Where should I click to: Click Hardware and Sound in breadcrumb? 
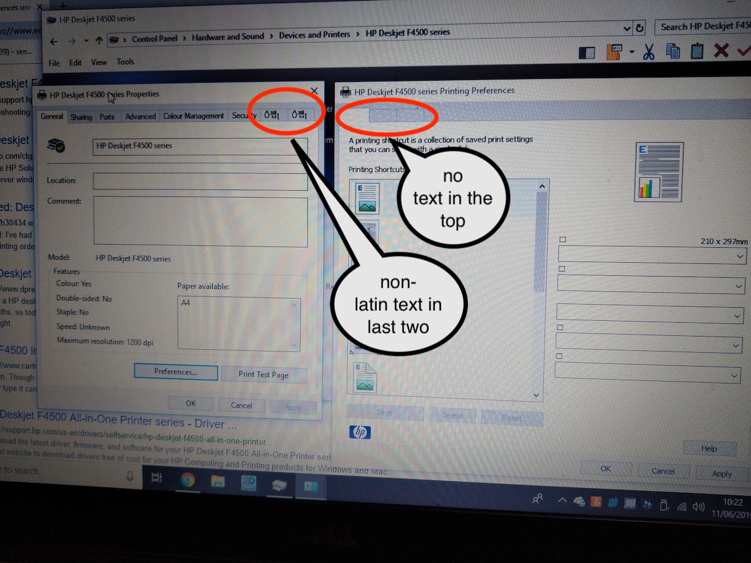228,37
